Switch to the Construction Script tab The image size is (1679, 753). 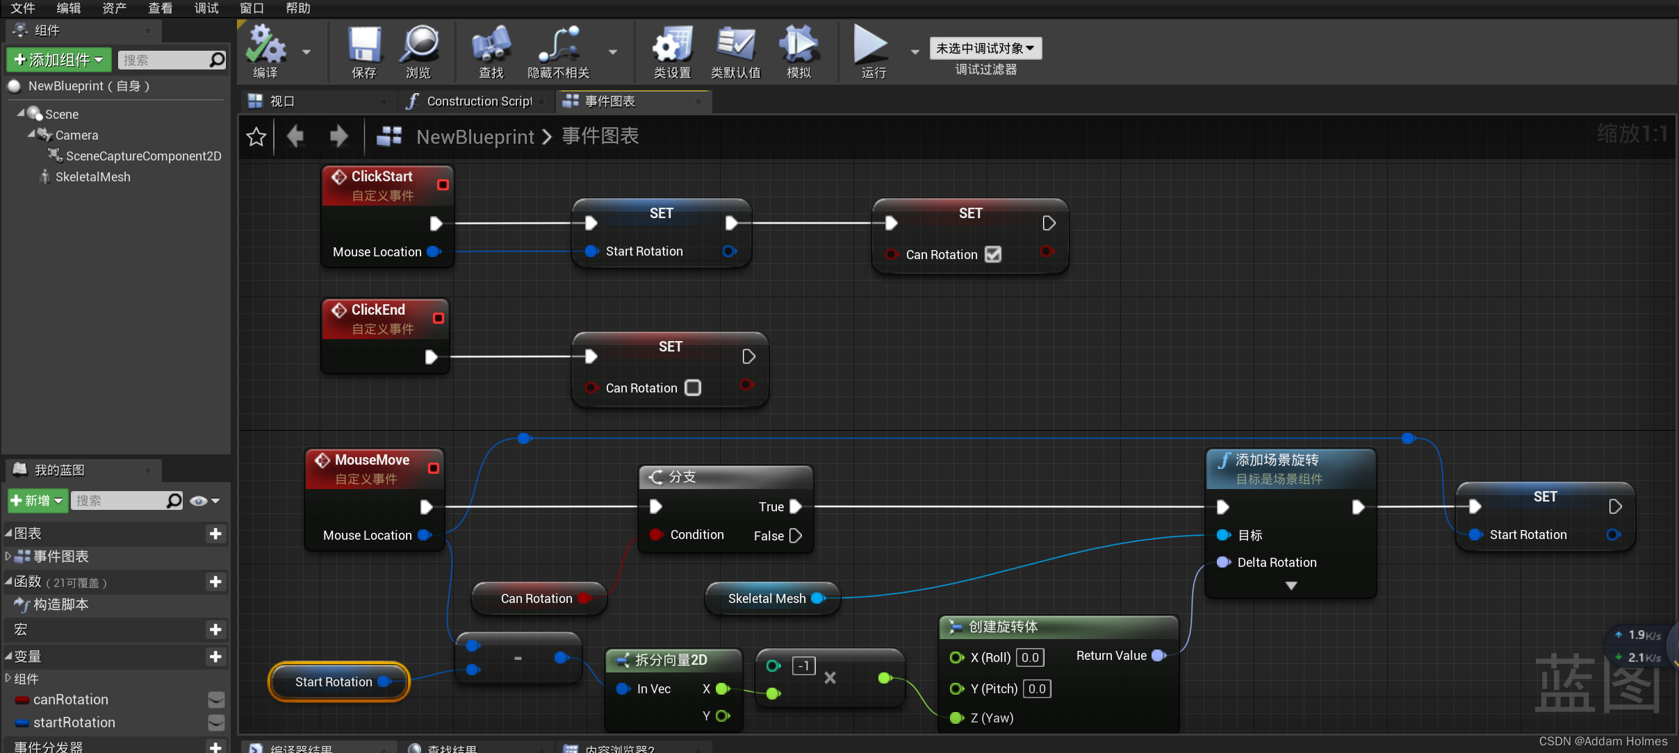479,101
